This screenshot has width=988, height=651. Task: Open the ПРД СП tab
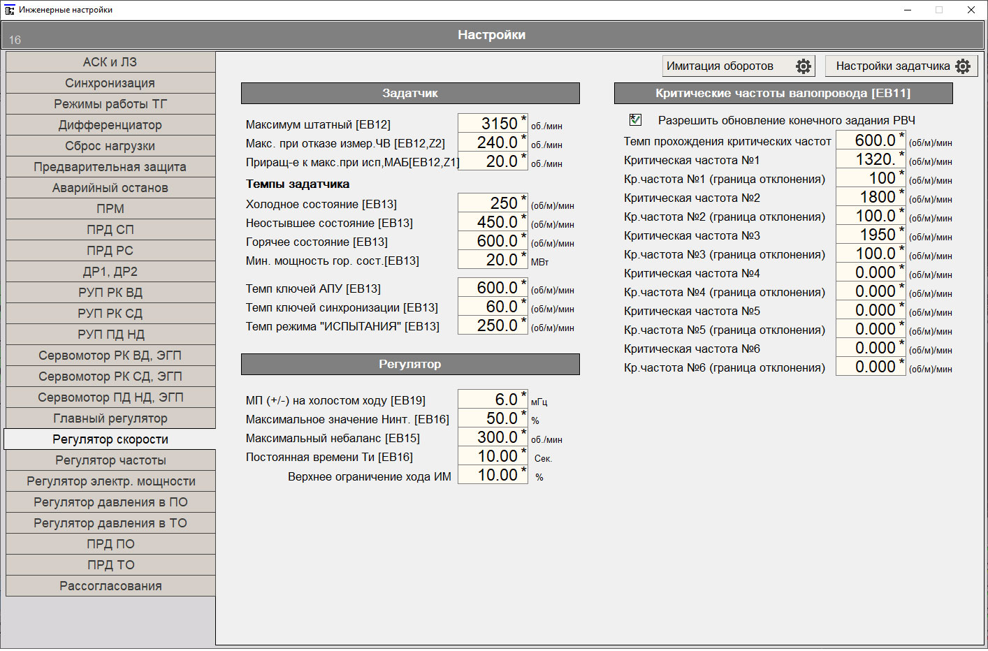point(110,230)
